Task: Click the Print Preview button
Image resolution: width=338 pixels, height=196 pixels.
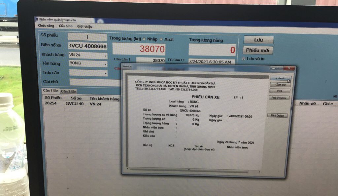Action: [x=279, y=98]
